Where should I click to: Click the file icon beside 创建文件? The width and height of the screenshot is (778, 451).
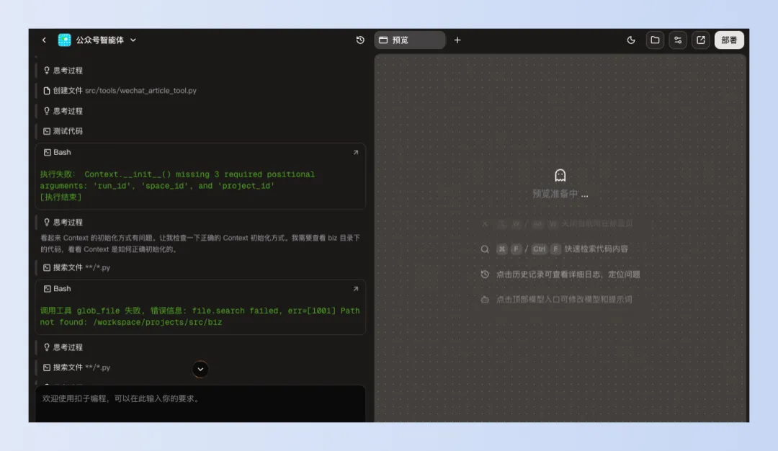click(x=47, y=91)
